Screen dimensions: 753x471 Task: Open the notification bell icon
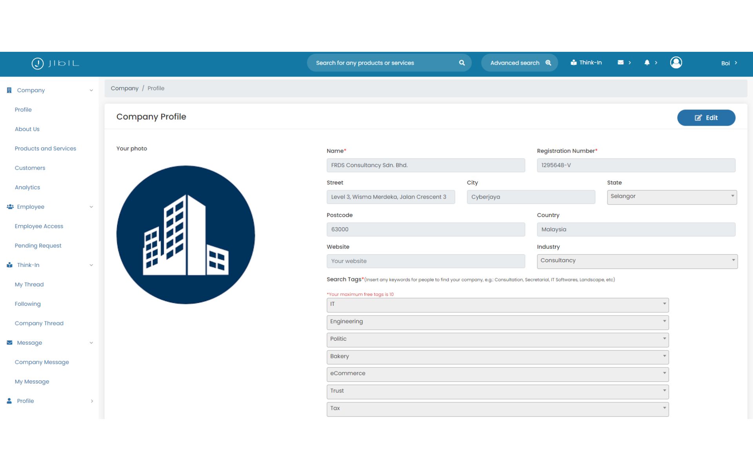tap(647, 62)
